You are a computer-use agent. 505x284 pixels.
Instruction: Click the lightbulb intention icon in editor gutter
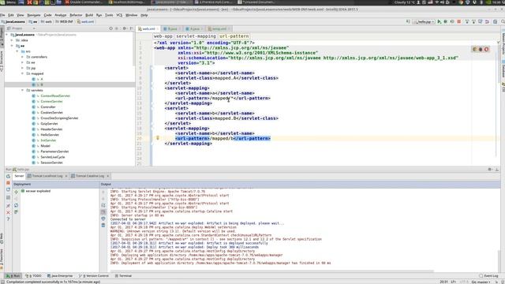pyautogui.click(x=158, y=138)
